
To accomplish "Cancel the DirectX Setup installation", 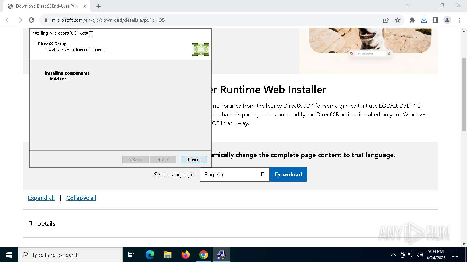I will [x=194, y=159].
